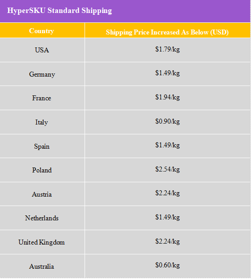
Task: Select the $2.54/kg price cell
Action: click(167, 170)
